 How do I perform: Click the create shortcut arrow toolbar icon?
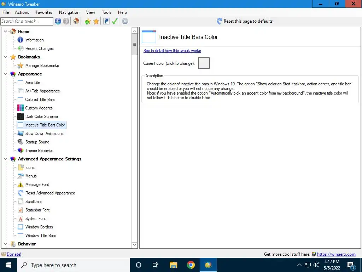click(x=106, y=21)
